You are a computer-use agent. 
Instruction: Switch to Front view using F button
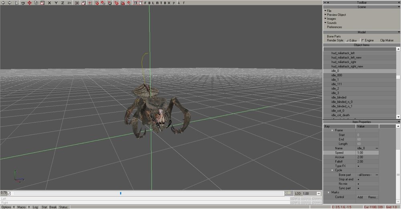pos(145,3)
